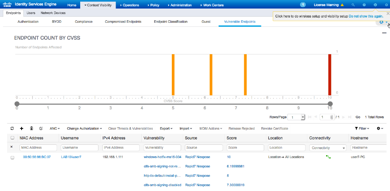The height and width of the screenshot is (191, 390).
Task: Toggle the select-all checkbox in table header
Action: (x=12, y=138)
